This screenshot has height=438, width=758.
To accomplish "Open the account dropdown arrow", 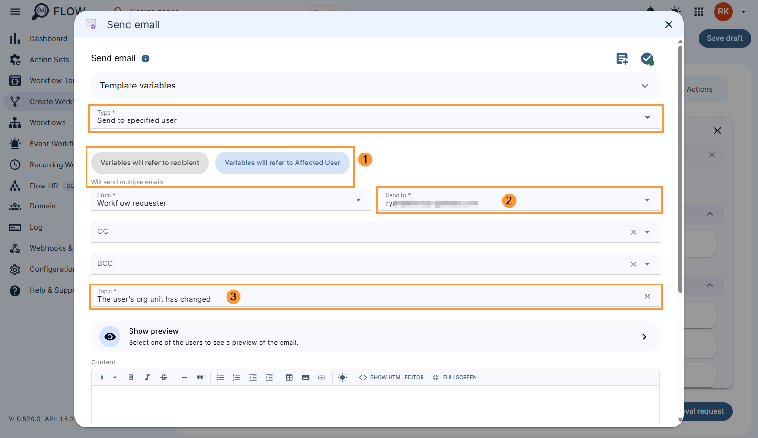I will [x=743, y=11].
